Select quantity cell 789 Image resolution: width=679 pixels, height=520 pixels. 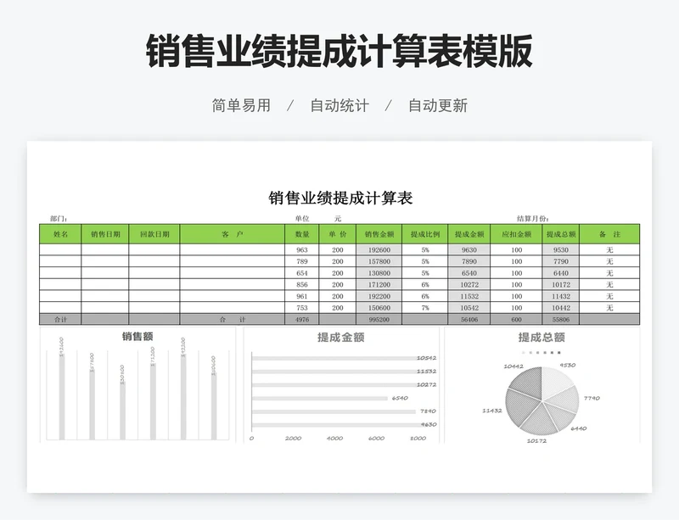[x=302, y=261]
